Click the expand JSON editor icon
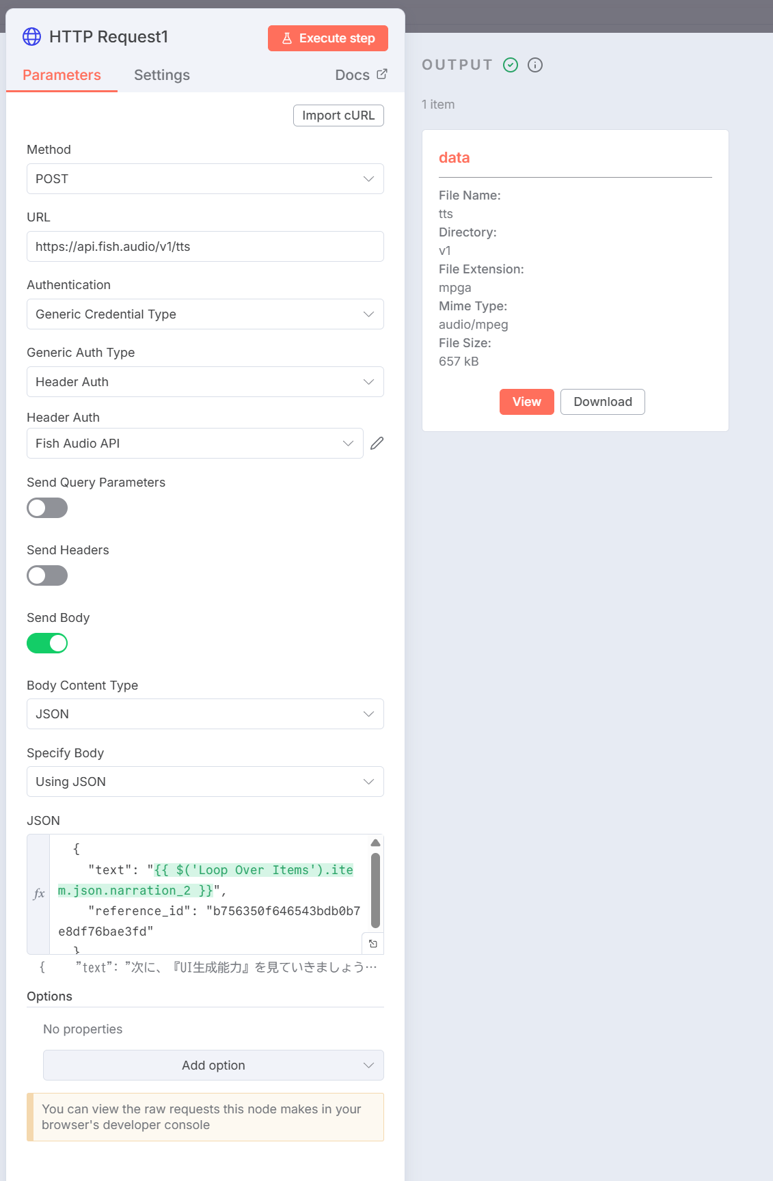Screen dimensions: 773x1181 (x=373, y=944)
